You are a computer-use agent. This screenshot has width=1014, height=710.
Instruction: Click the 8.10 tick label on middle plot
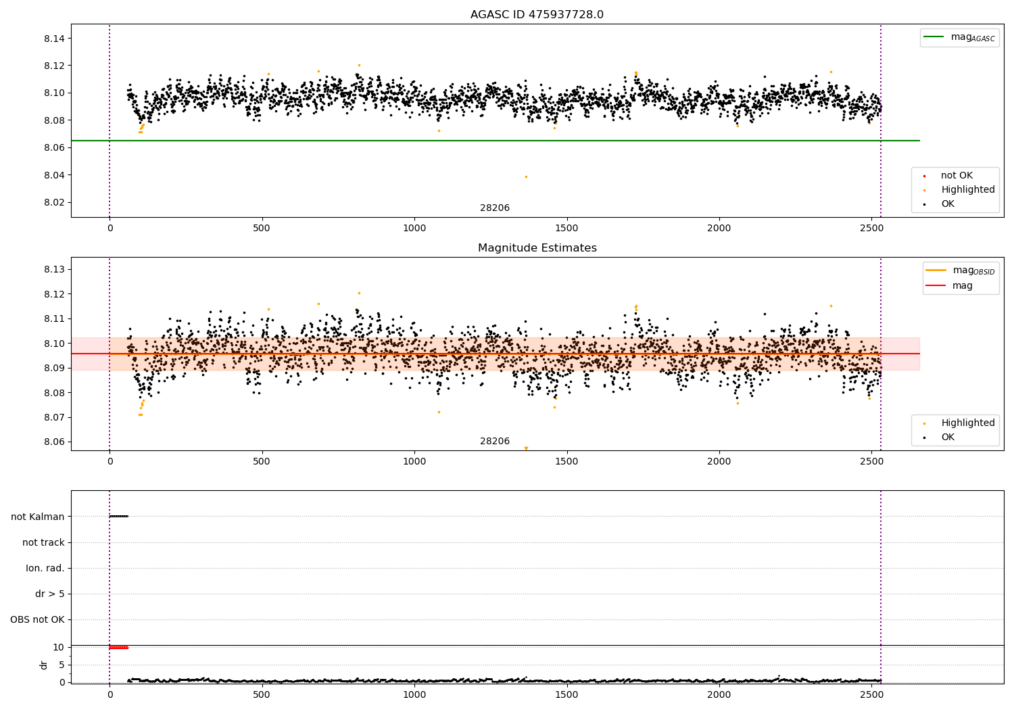click(54, 344)
